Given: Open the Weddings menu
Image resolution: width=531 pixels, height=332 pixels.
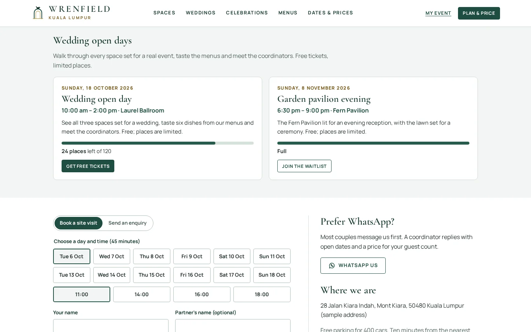Looking at the screenshot, I should point(201,13).
